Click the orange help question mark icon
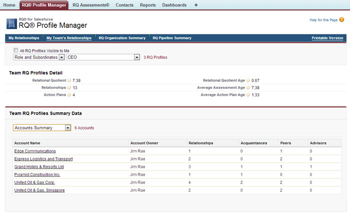Screen dimensions: 350x222 pos(341,19)
